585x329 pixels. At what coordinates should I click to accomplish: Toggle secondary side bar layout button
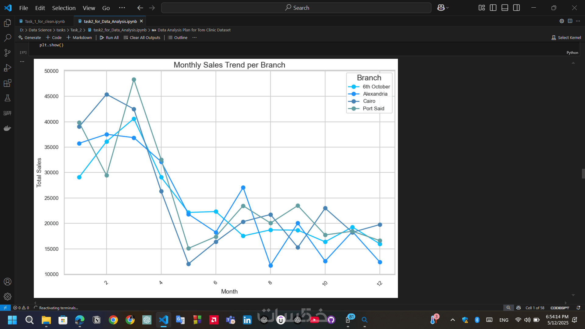516,8
